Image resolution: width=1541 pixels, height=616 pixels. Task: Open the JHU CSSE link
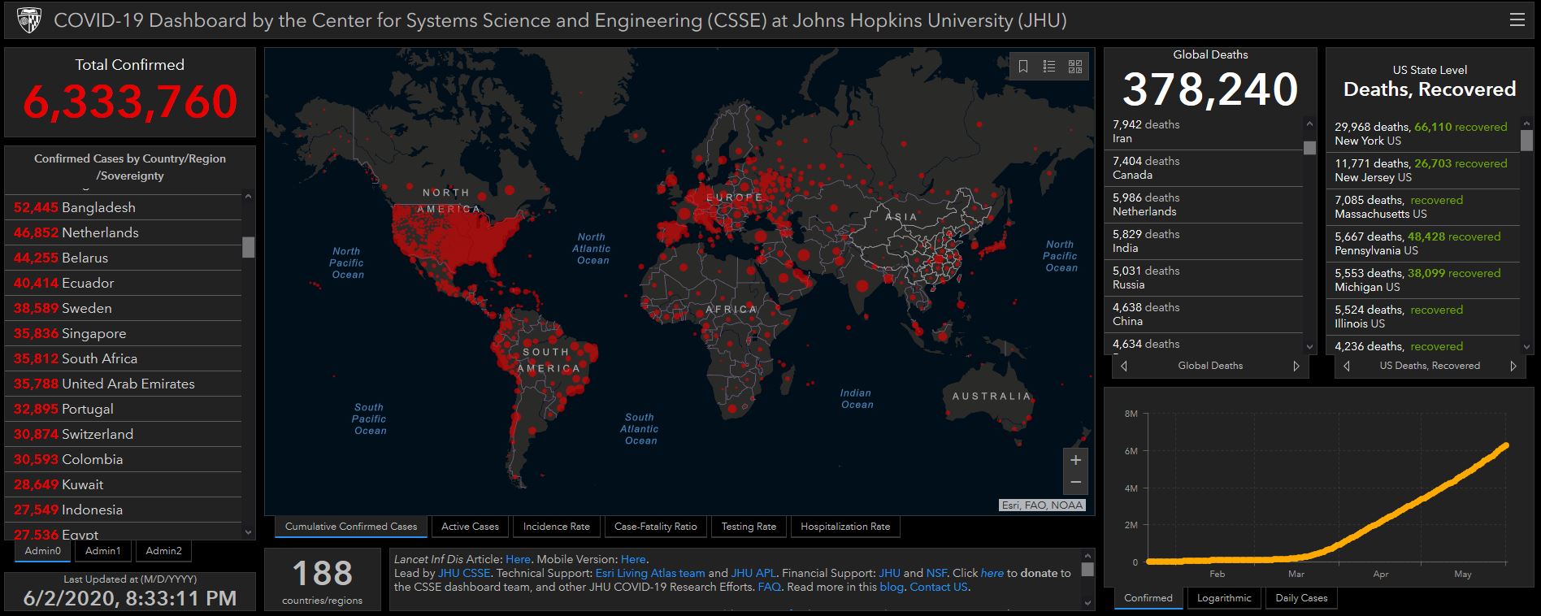click(x=464, y=573)
